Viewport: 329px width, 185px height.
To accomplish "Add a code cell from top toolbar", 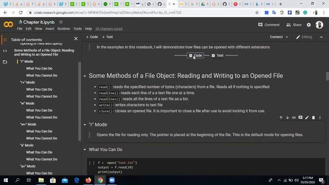I will click(x=92, y=37).
